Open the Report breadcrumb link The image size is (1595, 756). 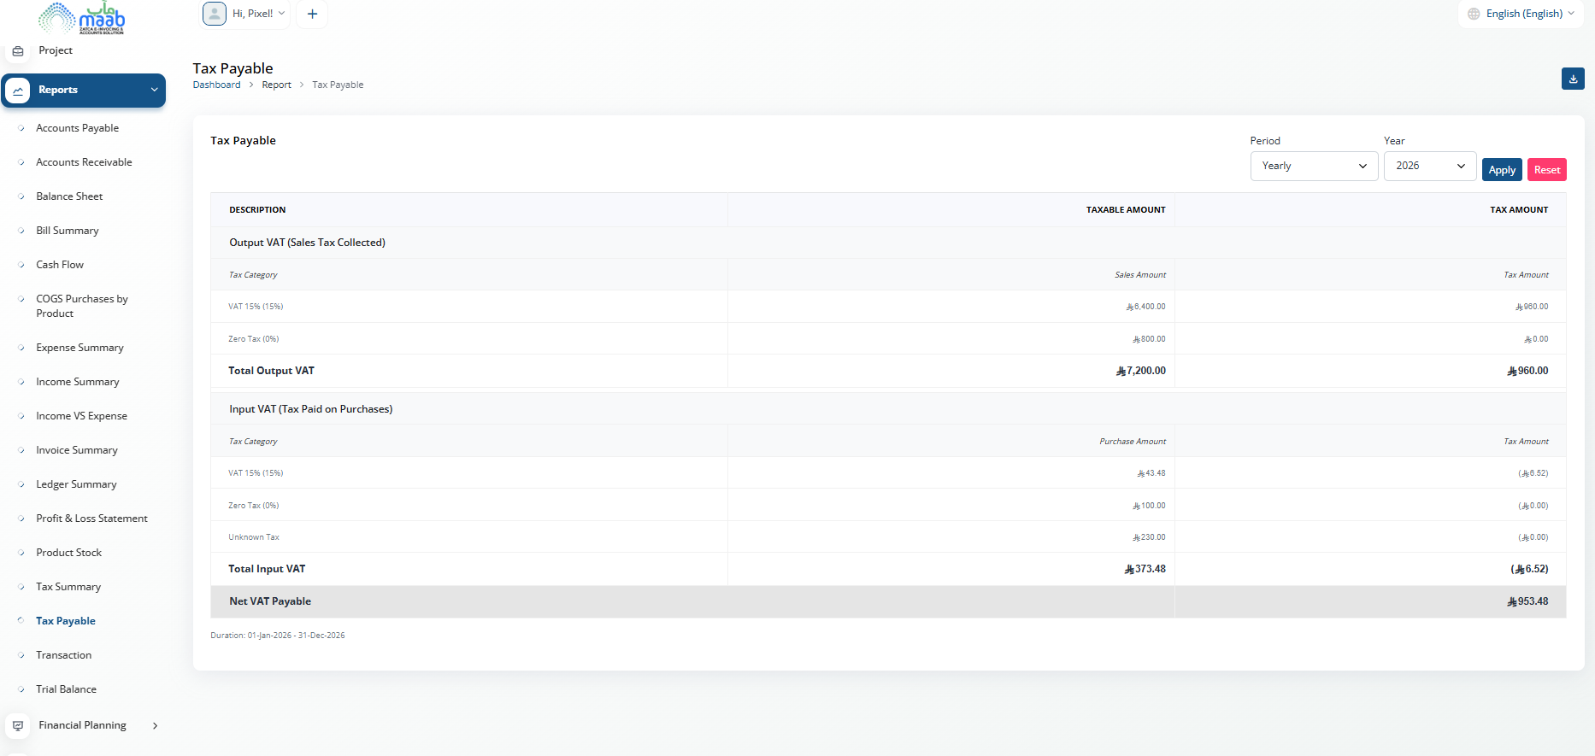click(277, 85)
